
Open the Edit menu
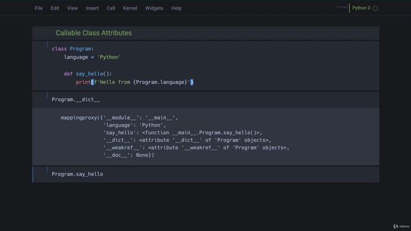point(55,8)
